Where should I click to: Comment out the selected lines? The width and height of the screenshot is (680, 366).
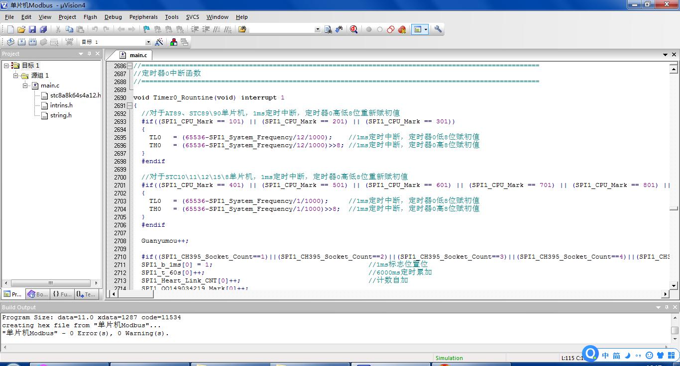[217, 29]
